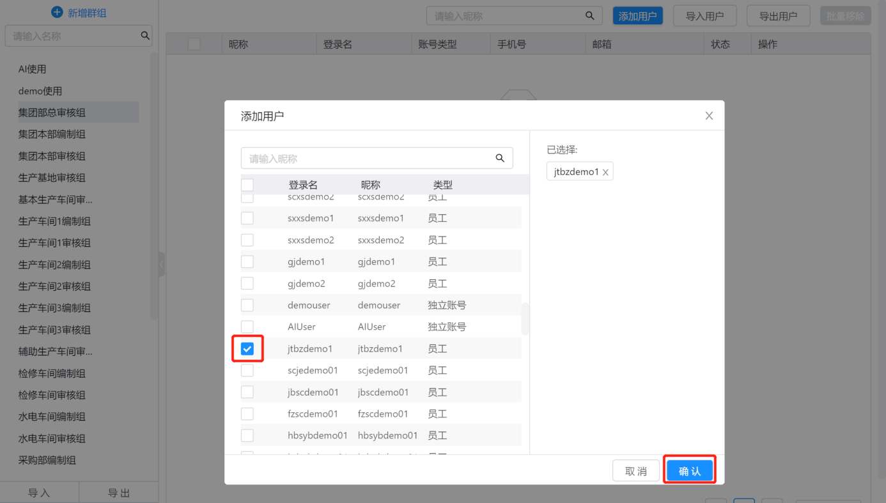Open the 生产车间1审核组 group
The height and width of the screenshot is (503, 886).
(54, 243)
